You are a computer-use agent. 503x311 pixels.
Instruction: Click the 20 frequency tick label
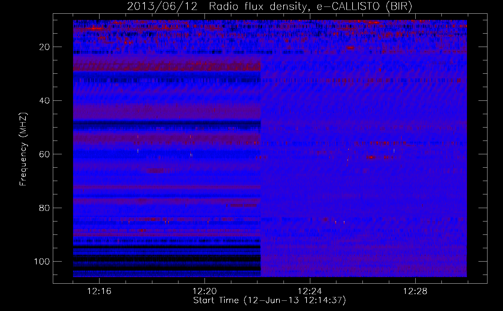pyautogui.click(x=45, y=47)
